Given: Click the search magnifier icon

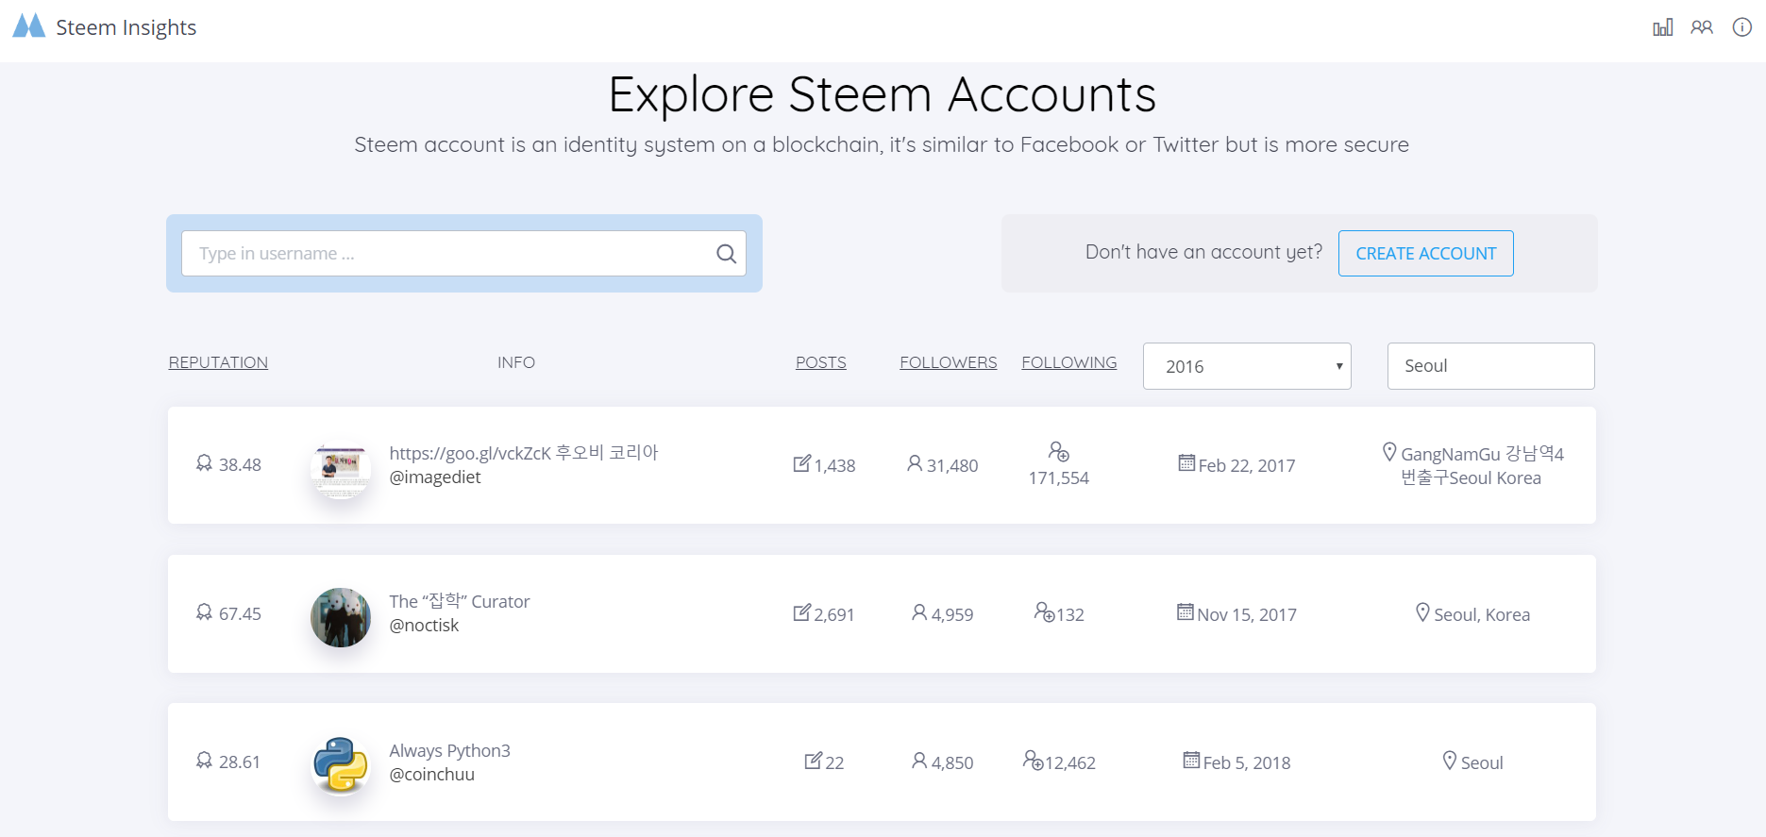Looking at the screenshot, I should [x=726, y=254].
